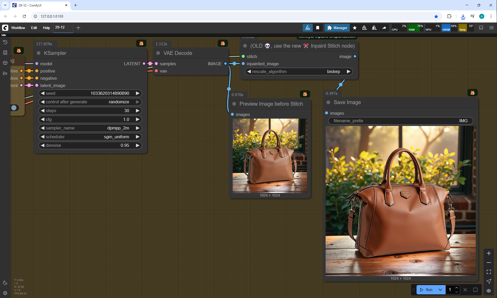Expand the Run button dropdown arrow
The width and height of the screenshot is (497, 298).
tap(440, 290)
